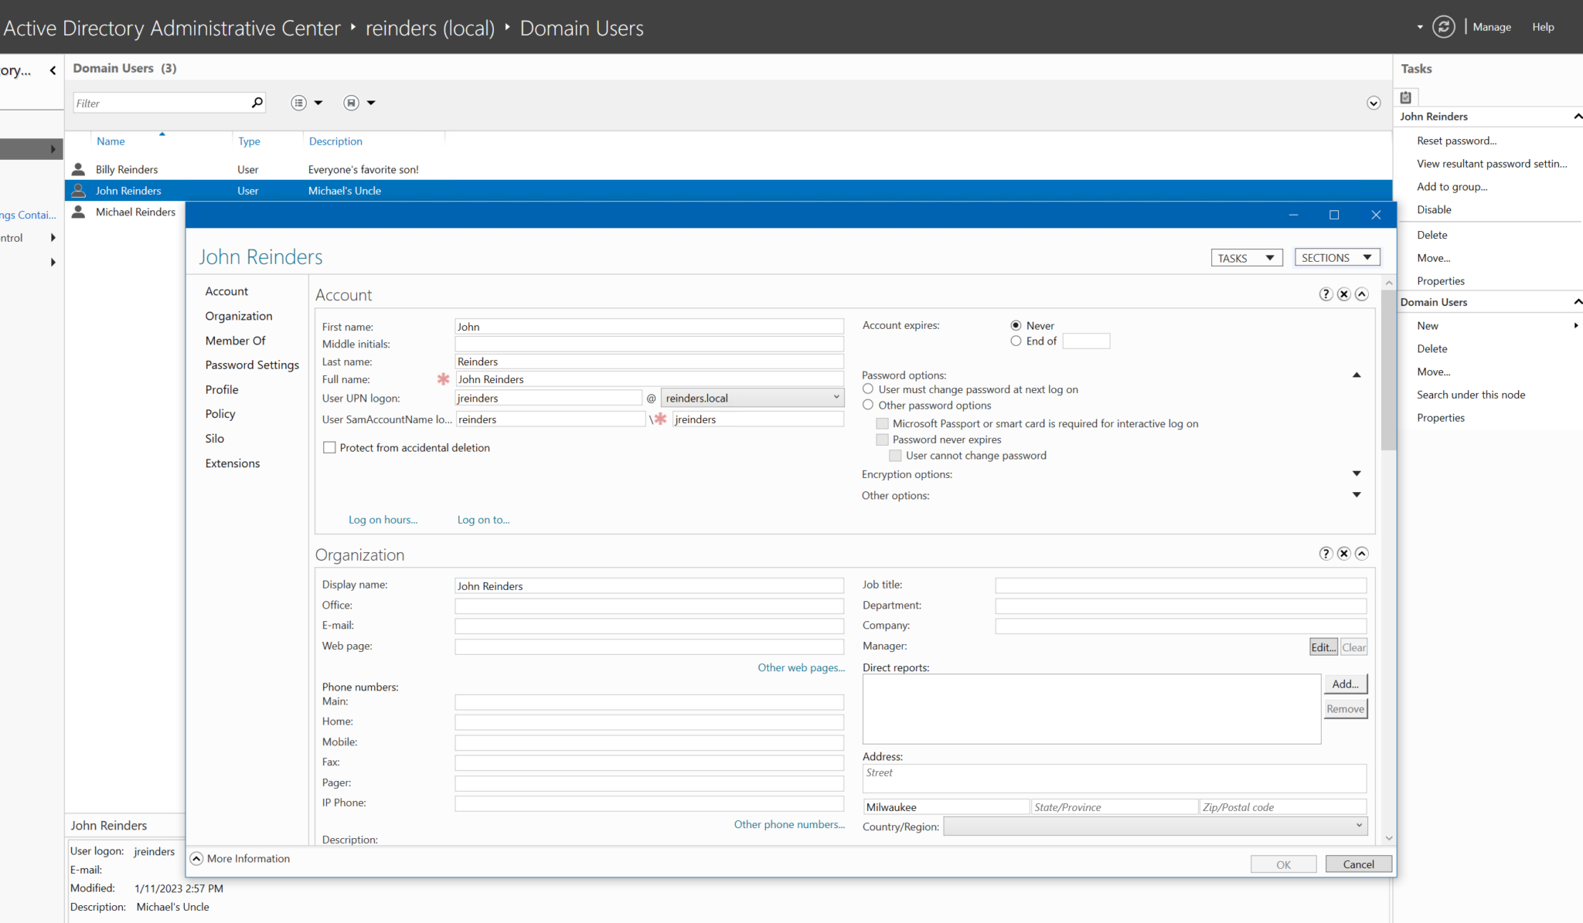This screenshot has height=923, width=1583.
Task: Click the user icon beside Michael Reinders
Action: [78, 212]
